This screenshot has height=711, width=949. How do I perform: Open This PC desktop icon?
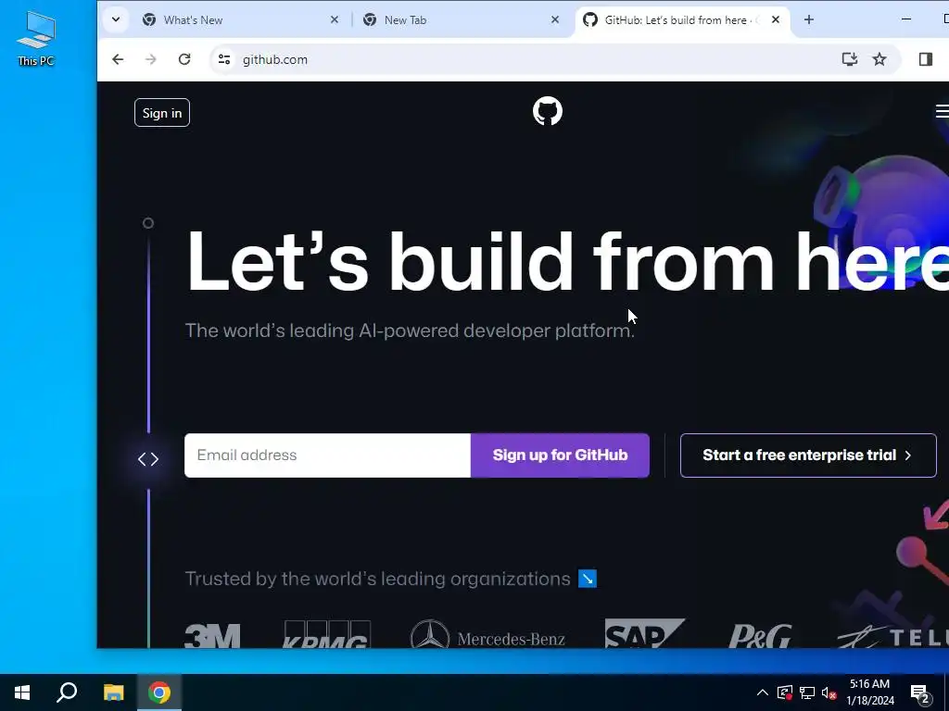point(36,39)
